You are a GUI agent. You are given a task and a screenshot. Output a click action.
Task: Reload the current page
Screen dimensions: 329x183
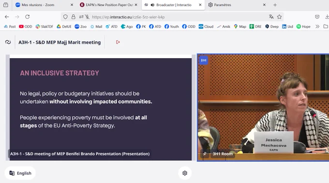point(27,17)
